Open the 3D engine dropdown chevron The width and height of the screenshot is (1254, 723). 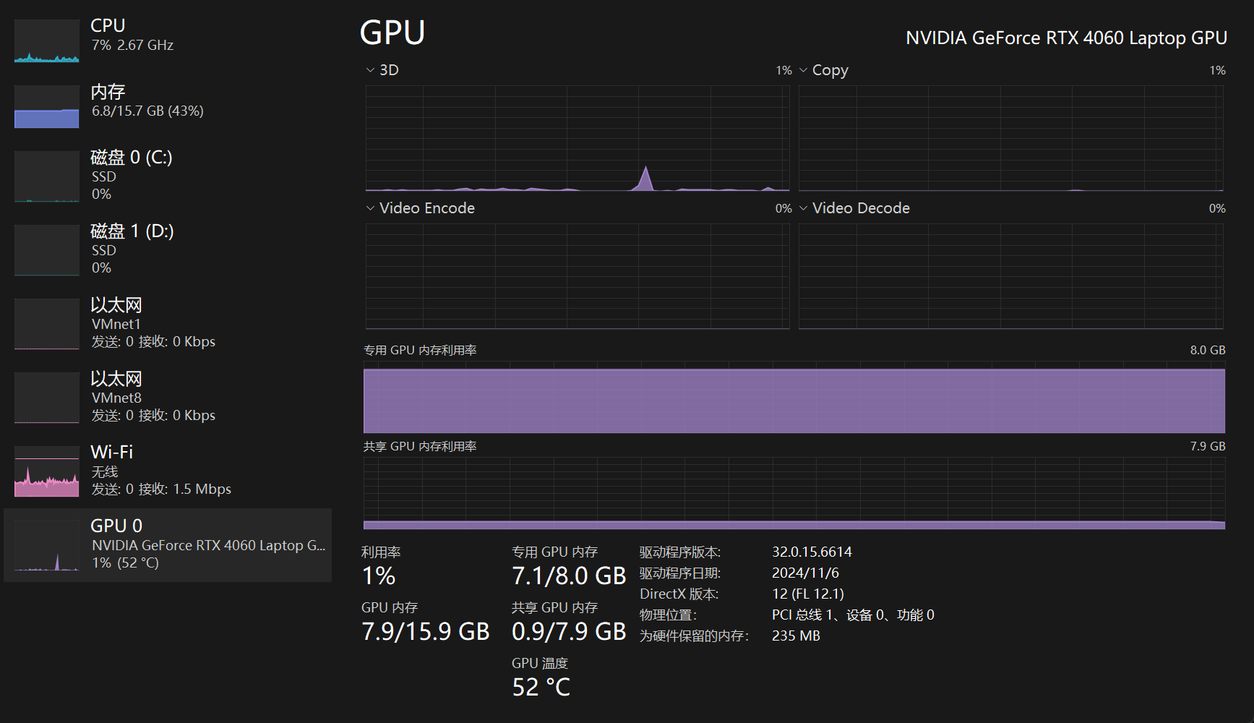point(370,70)
